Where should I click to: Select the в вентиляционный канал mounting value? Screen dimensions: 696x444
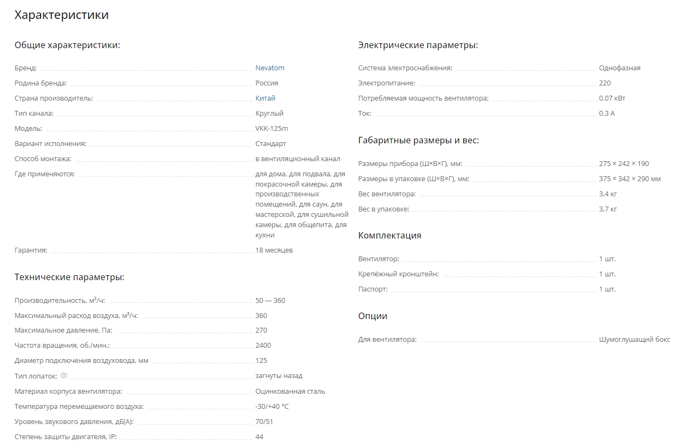click(298, 159)
